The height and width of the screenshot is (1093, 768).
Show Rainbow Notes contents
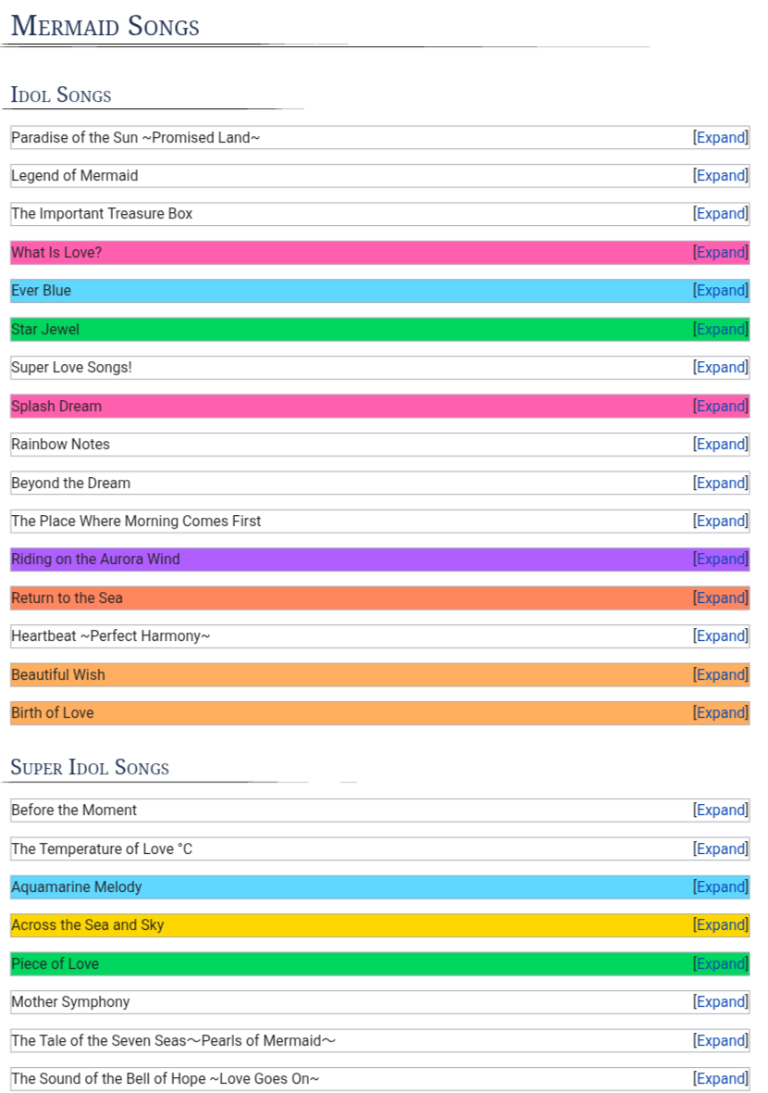pyautogui.click(x=721, y=445)
